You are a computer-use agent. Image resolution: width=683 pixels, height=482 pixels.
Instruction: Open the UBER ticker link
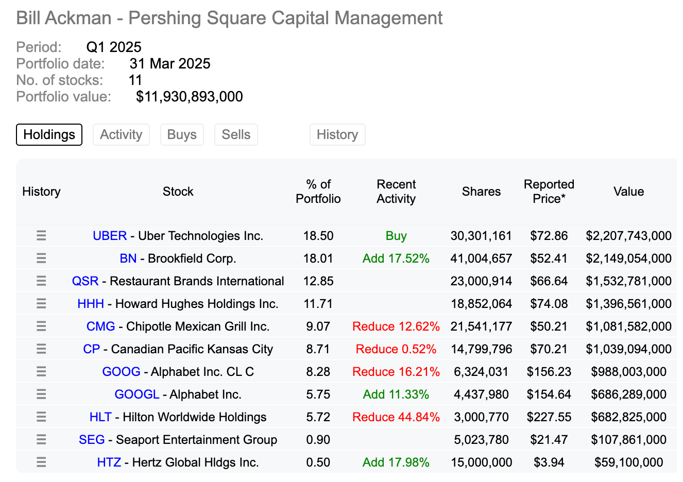pyautogui.click(x=110, y=236)
